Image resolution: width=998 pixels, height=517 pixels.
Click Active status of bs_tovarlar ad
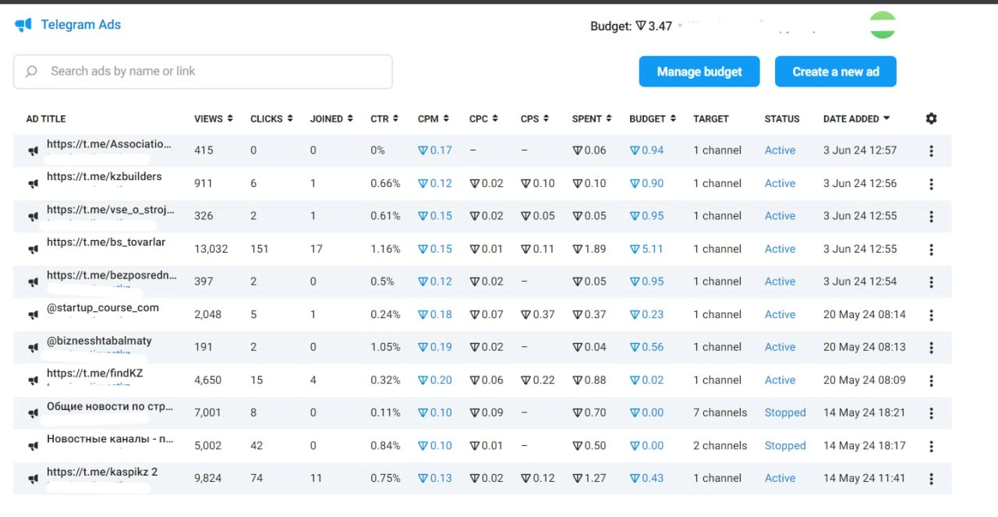tap(780, 249)
